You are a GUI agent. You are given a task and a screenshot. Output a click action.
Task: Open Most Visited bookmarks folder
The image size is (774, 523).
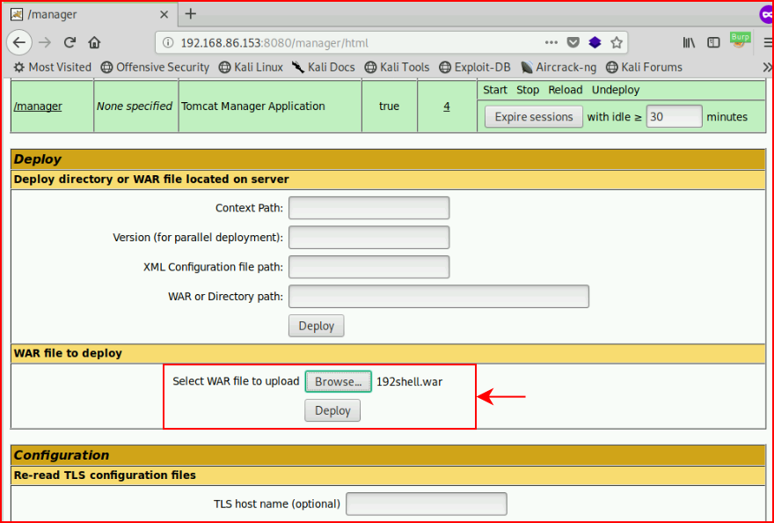(x=52, y=67)
